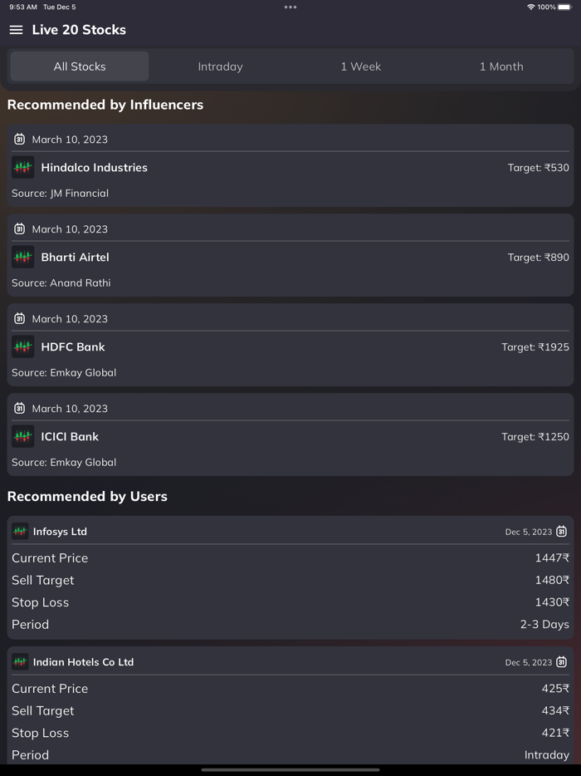
Task: Tap the calendar icon beside Infosys date
Action: coord(562,532)
